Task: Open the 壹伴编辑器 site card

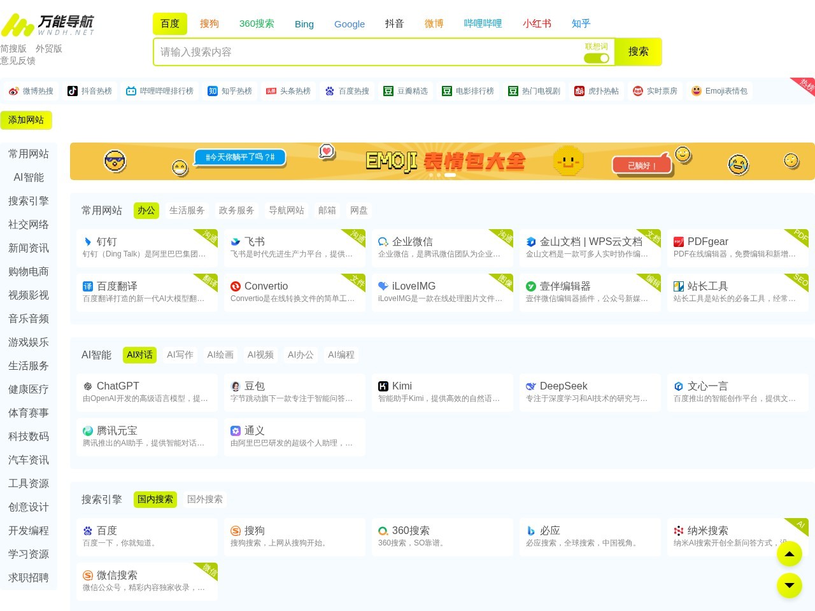Action: point(590,292)
